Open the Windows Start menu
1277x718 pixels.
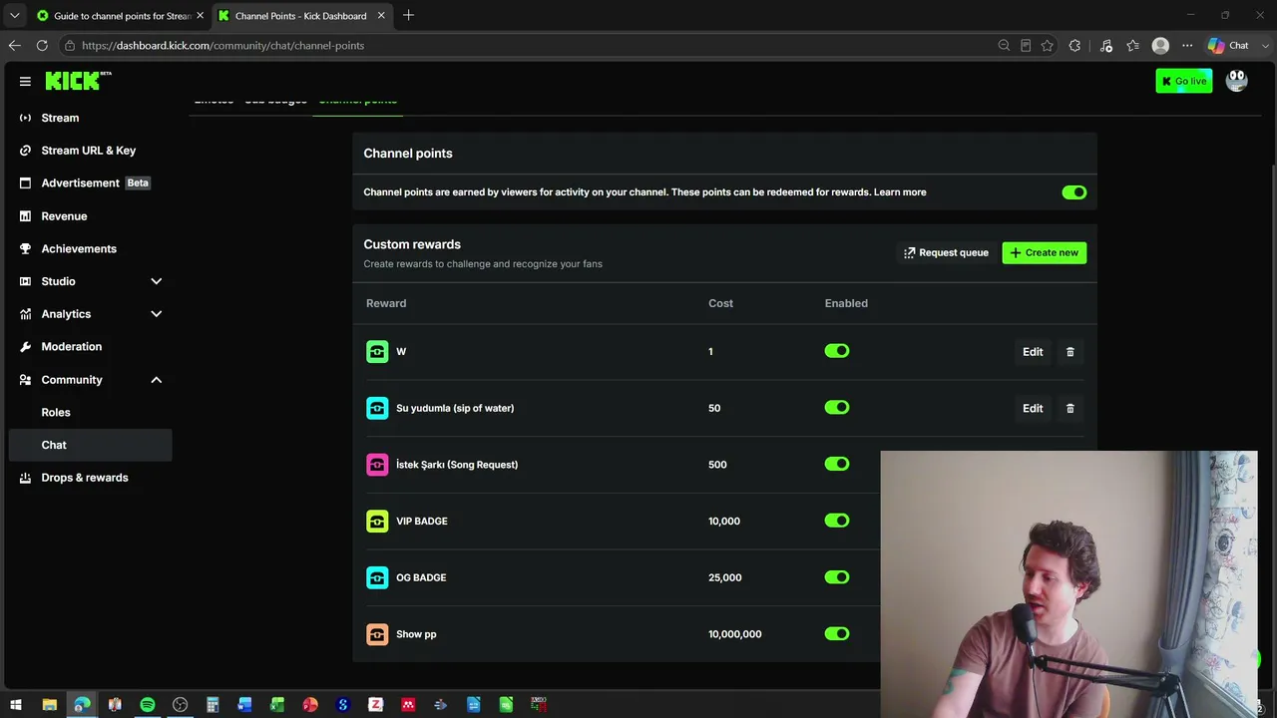click(x=16, y=705)
